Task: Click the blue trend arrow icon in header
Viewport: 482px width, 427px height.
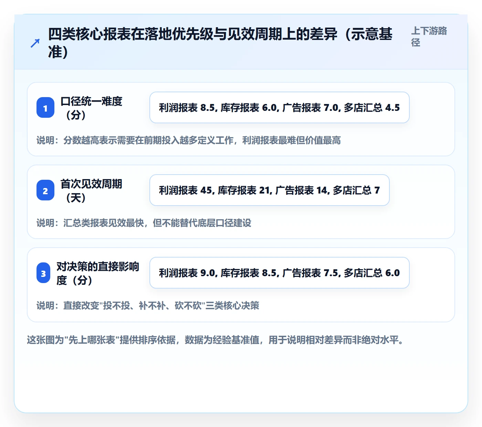Action: 35,43
